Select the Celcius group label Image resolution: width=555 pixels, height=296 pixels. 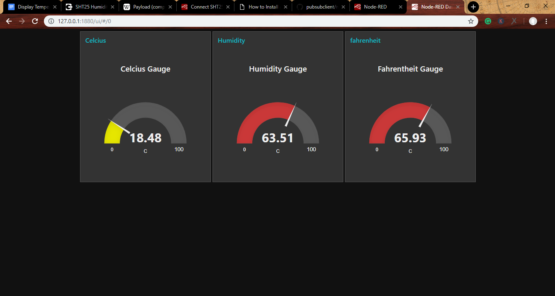coord(95,40)
